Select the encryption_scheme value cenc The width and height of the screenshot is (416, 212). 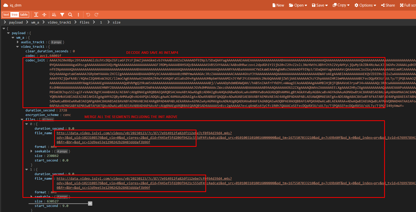pyautogui.click(x=67, y=115)
